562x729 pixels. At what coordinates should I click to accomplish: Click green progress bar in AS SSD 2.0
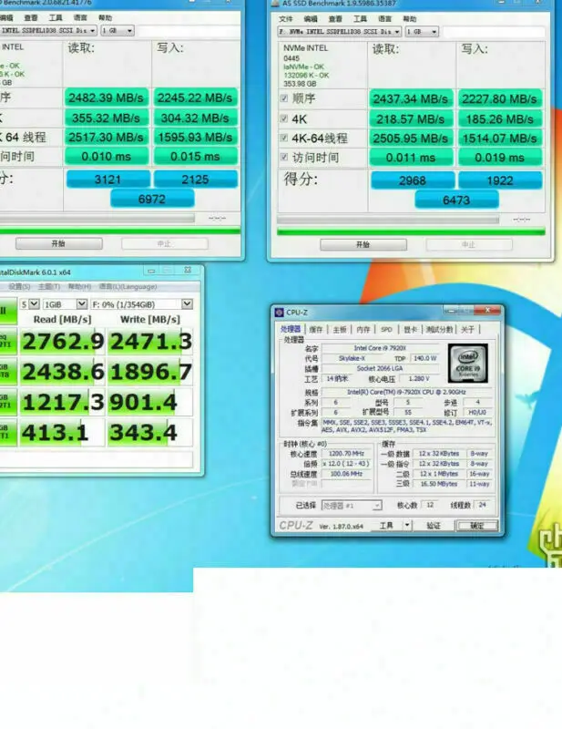click(x=120, y=231)
